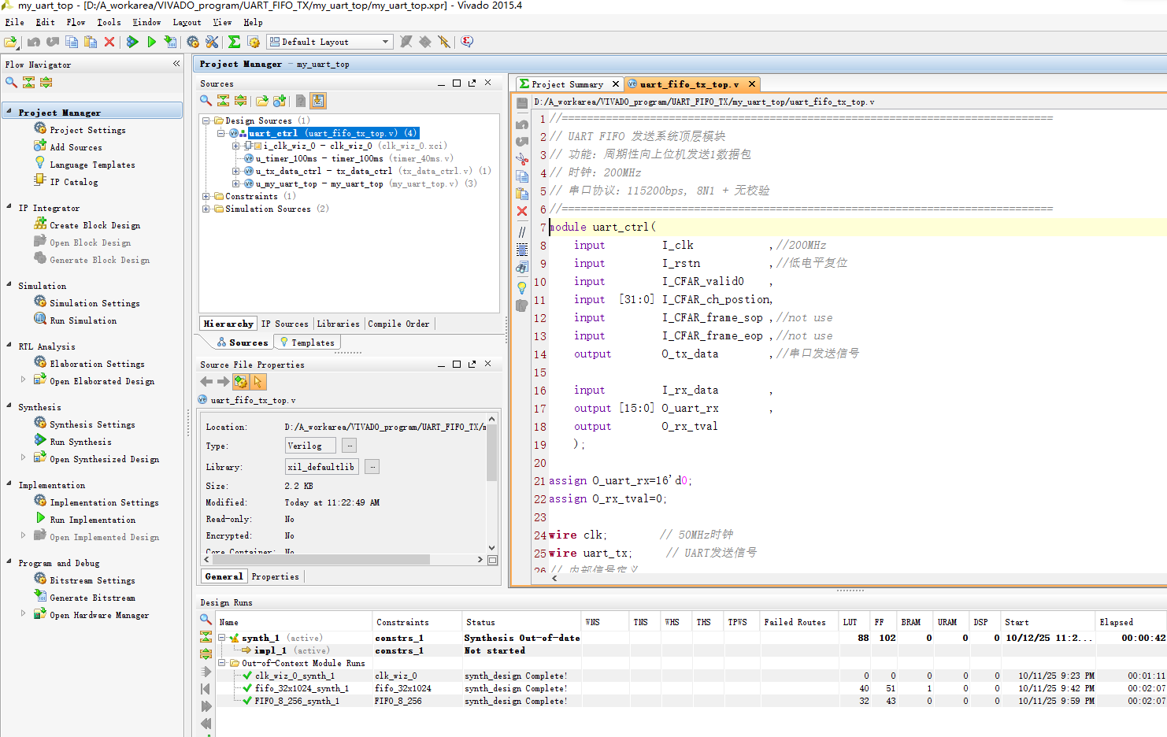The image size is (1167, 737).
Task: Click back arrow in Source File Properties
Action: (x=206, y=381)
